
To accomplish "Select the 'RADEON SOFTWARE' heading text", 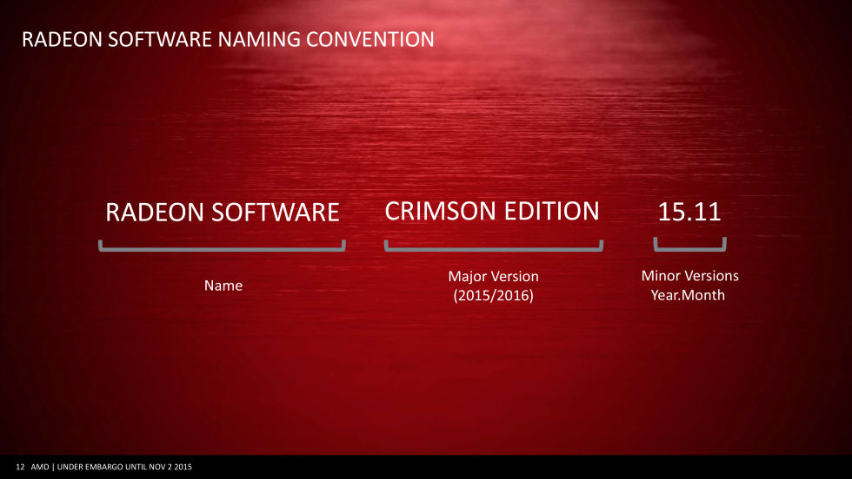I will (223, 212).
